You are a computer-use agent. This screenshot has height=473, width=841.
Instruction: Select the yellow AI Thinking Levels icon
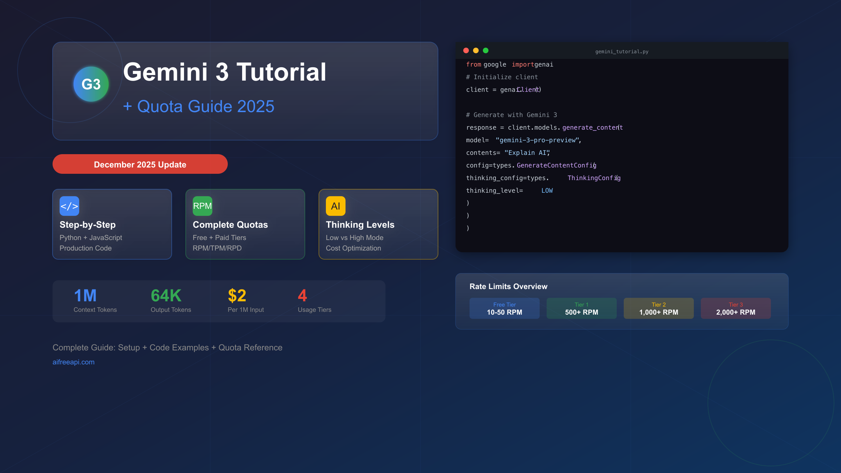[335, 206]
